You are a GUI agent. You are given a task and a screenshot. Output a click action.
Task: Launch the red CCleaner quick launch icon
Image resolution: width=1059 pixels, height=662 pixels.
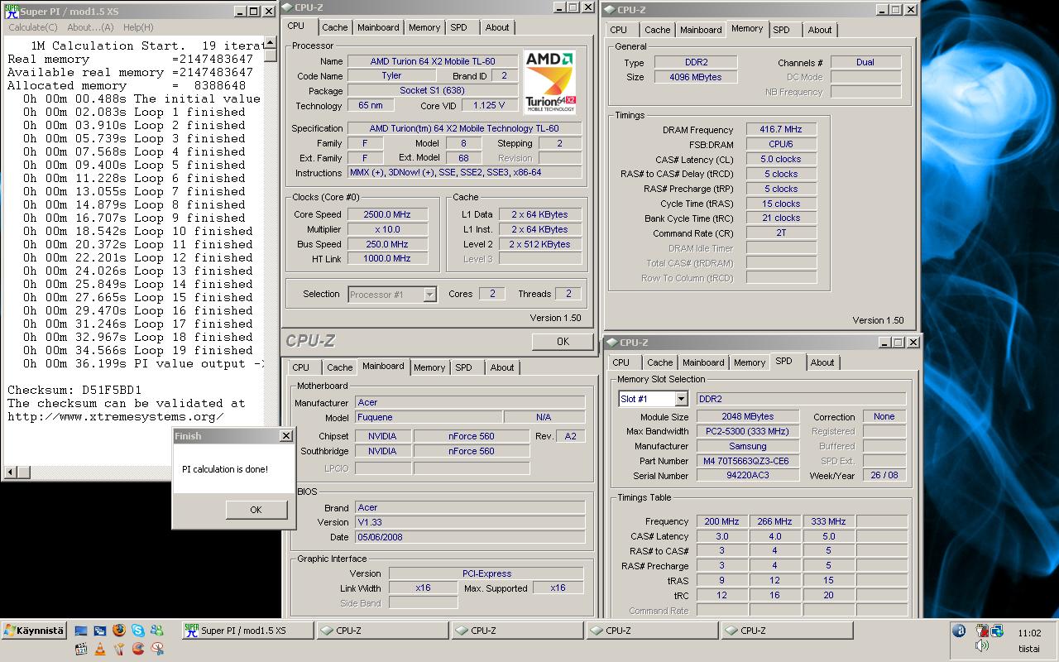[138, 649]
